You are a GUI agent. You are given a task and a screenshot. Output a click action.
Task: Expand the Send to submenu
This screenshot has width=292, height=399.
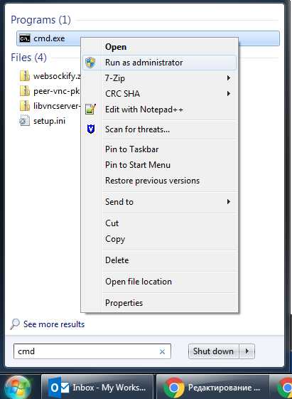pyautogui.click(x=229, y=202)
